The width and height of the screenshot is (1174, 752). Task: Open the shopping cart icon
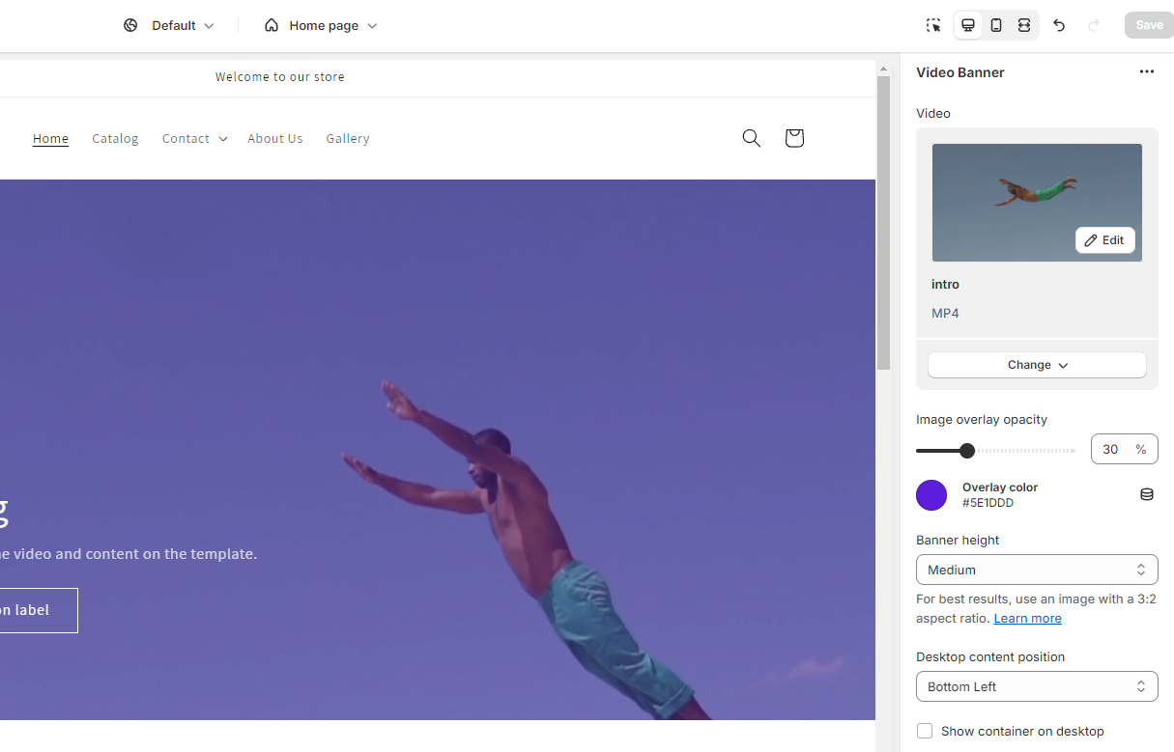pos(794,138)
